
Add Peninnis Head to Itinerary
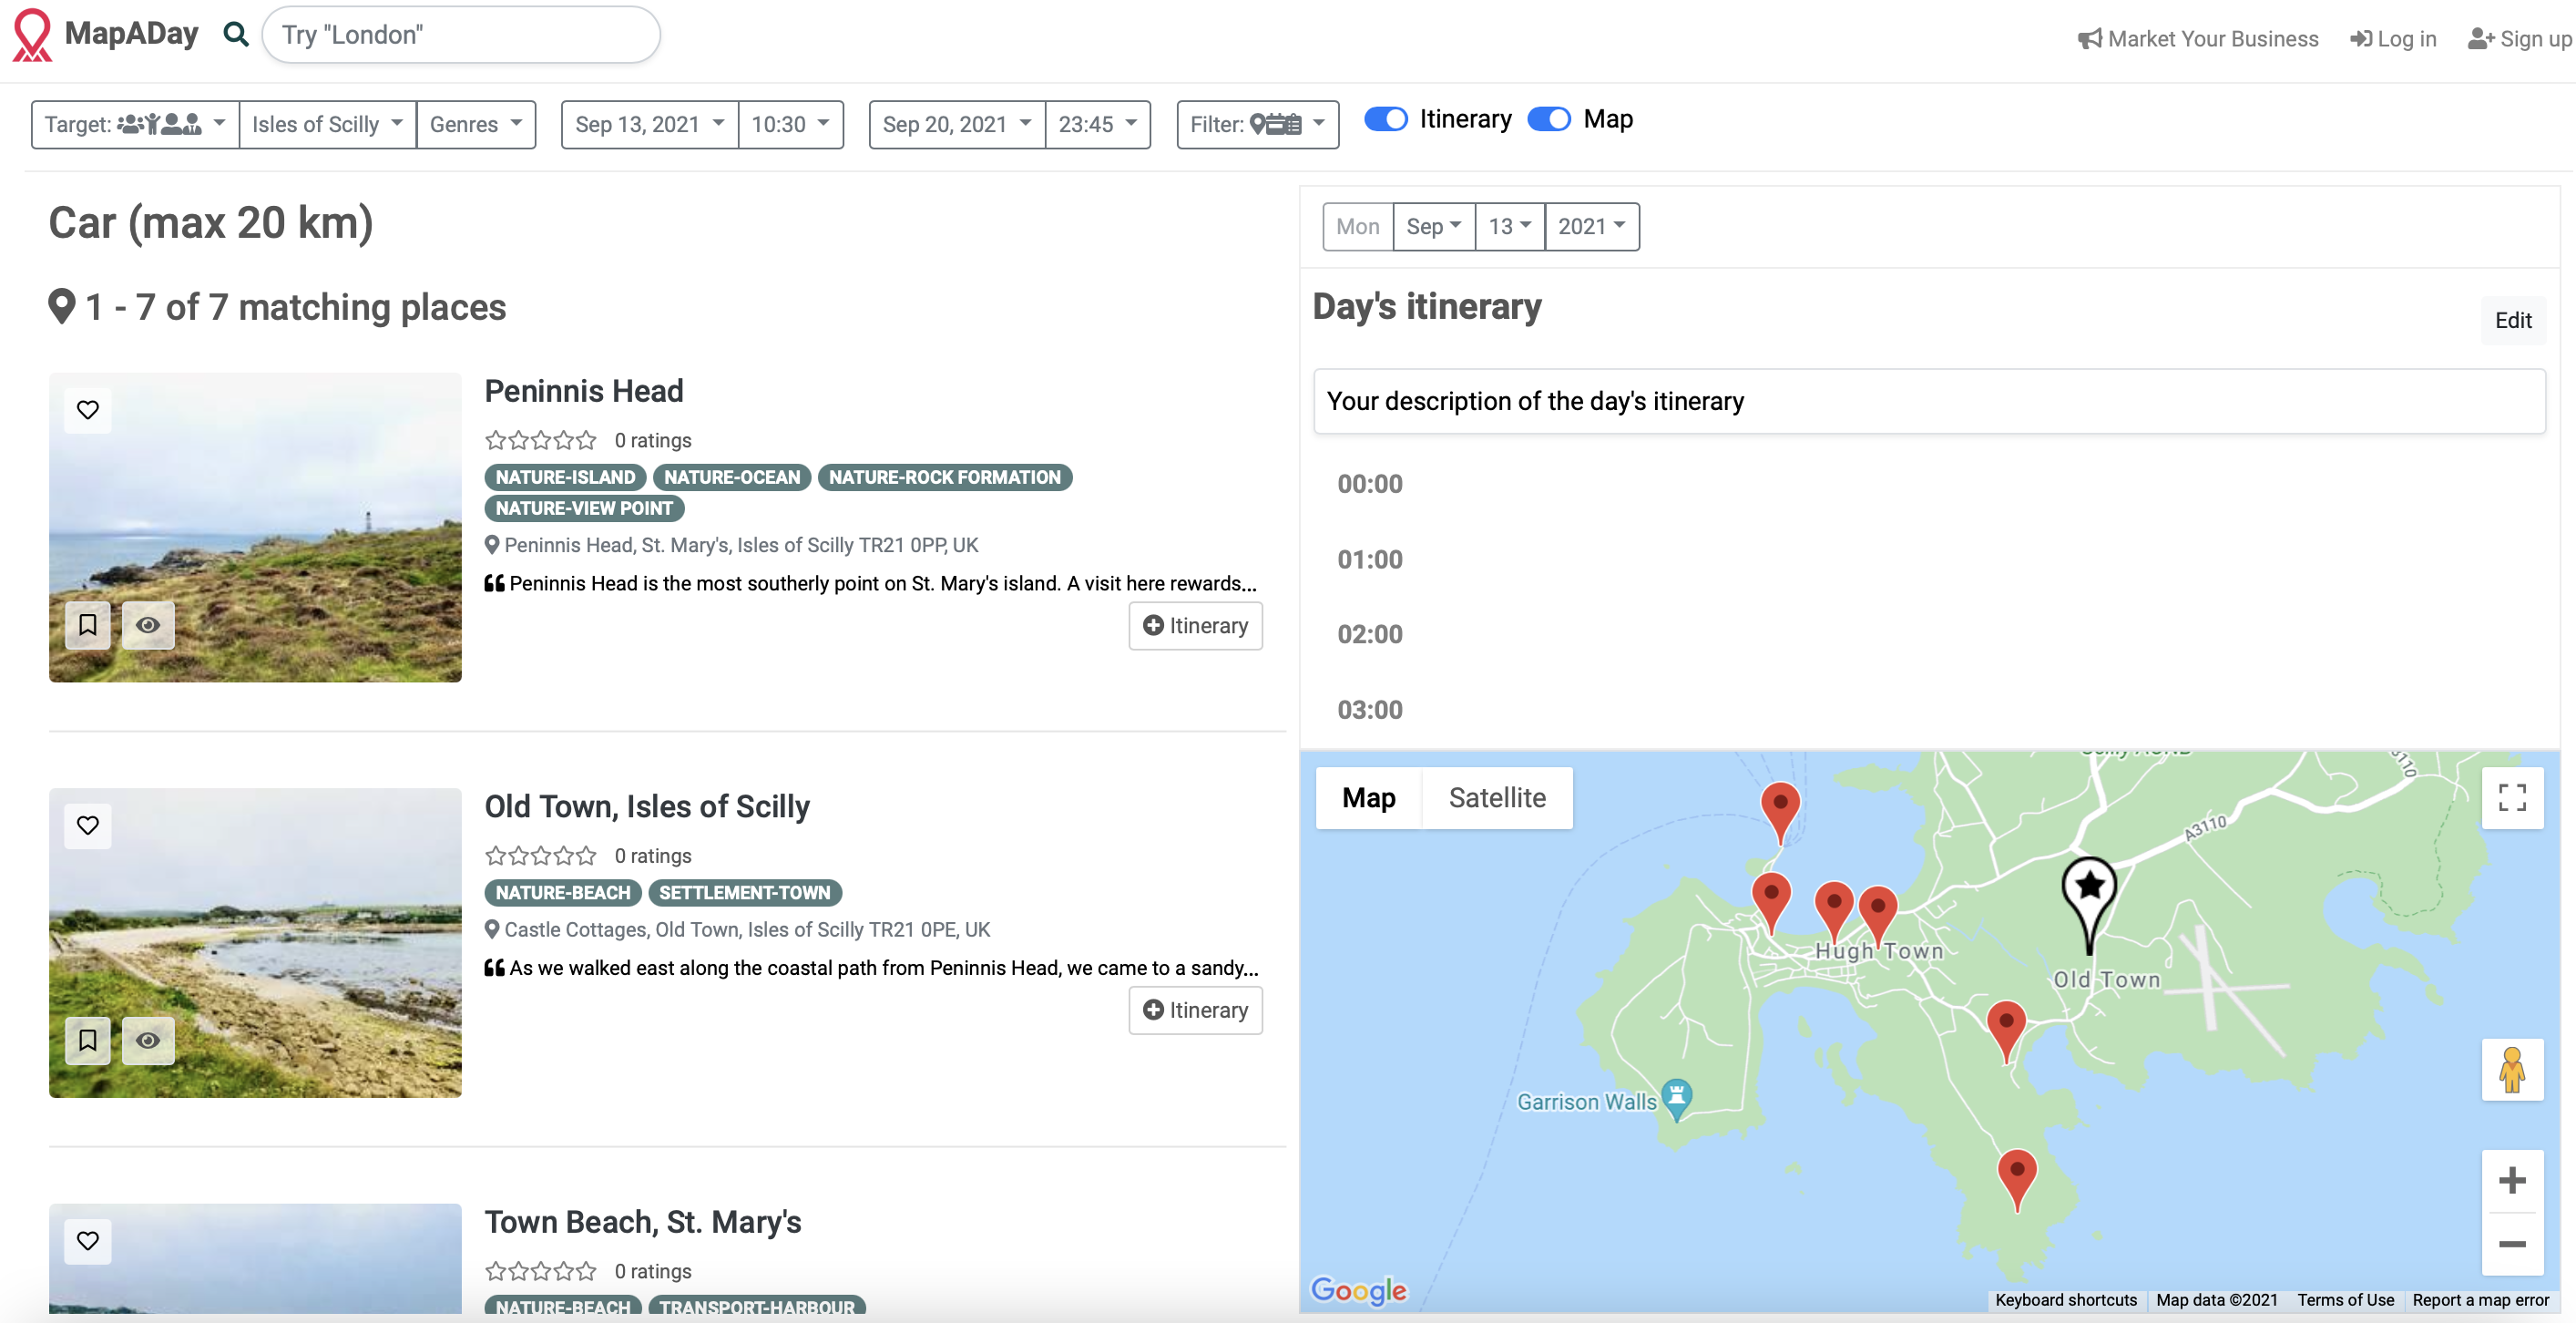(1195, 625)
